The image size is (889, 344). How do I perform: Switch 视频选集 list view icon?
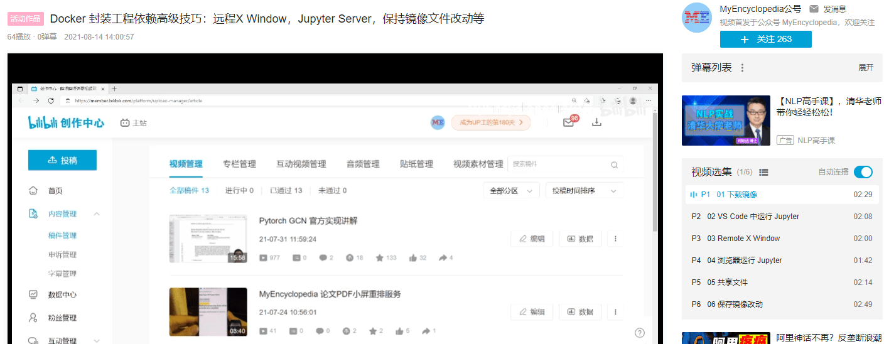[x=763, y=172]
